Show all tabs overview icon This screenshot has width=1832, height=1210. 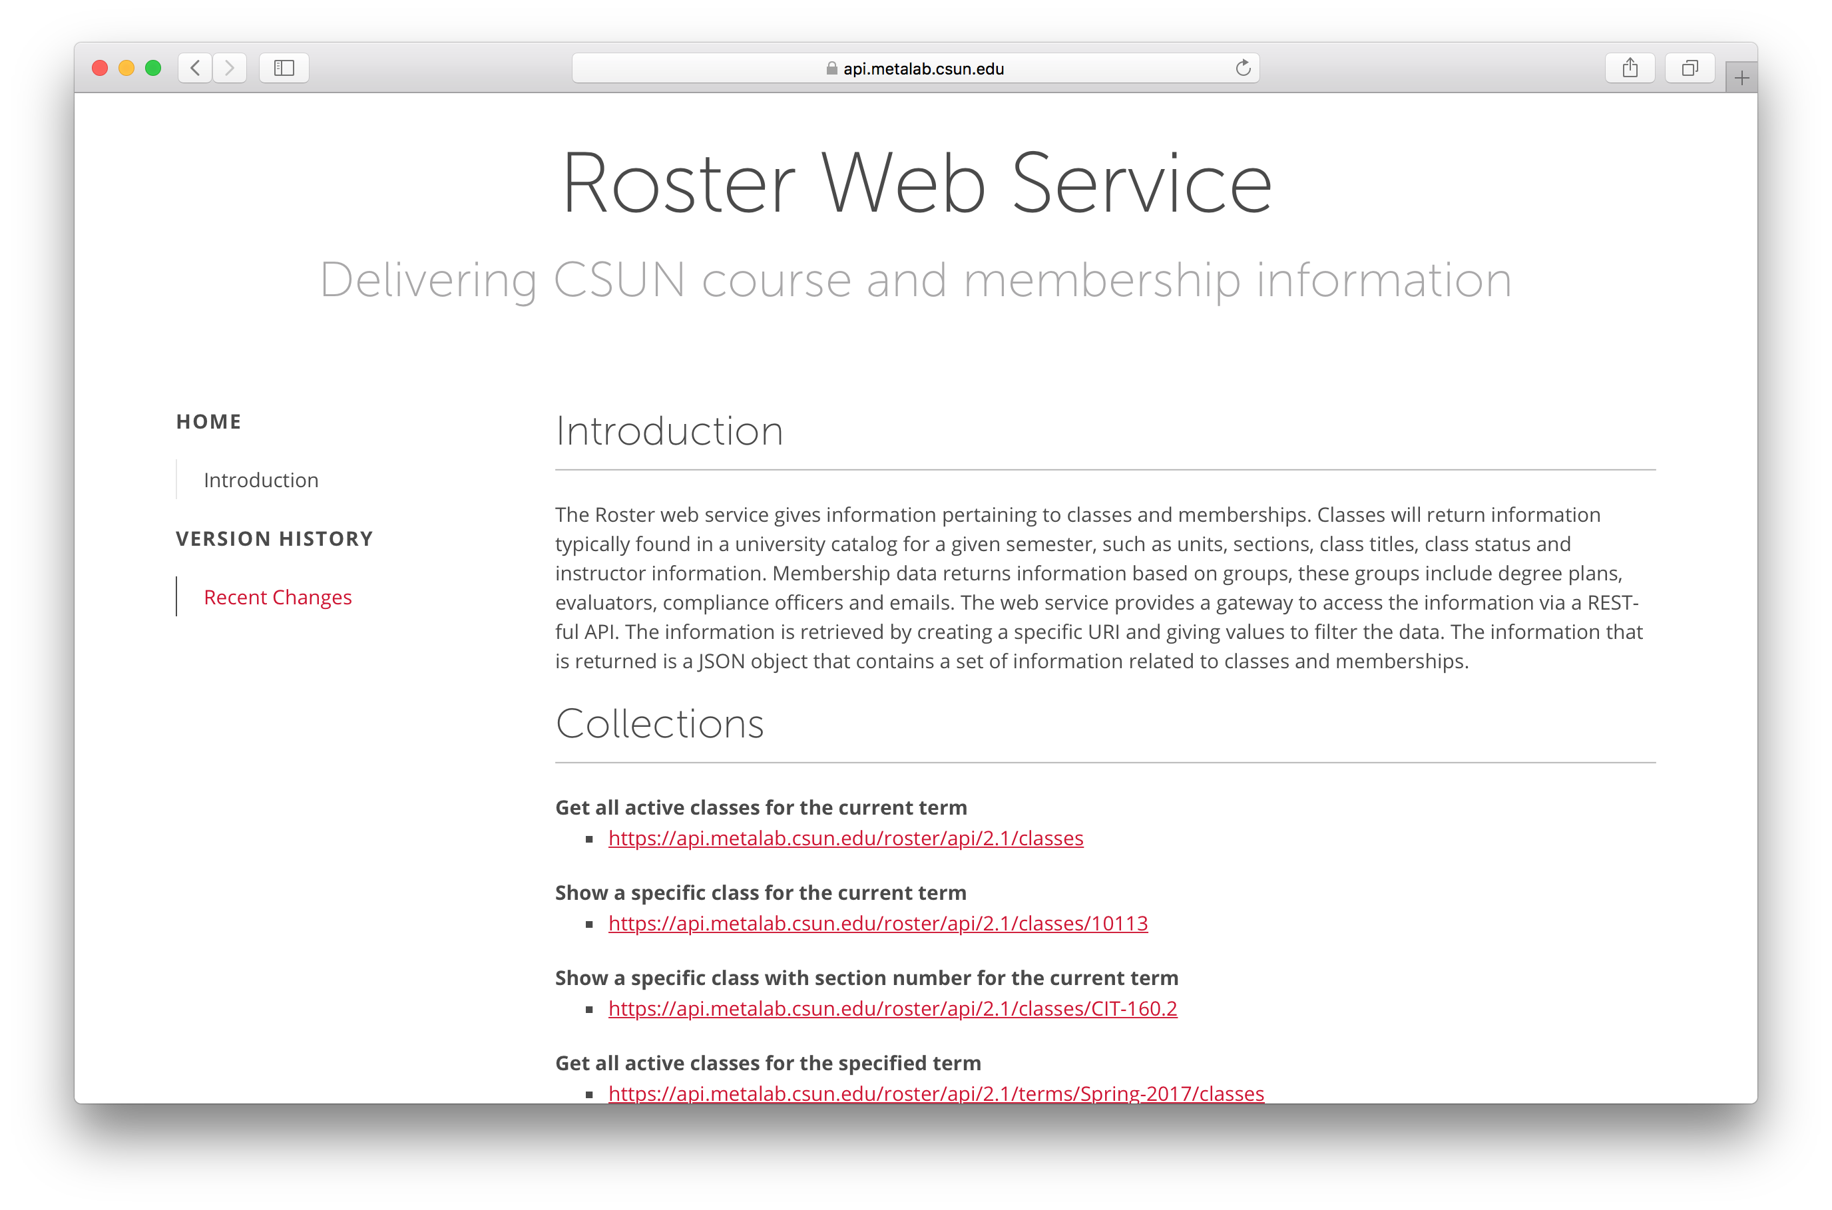(x=1690, y=68)
